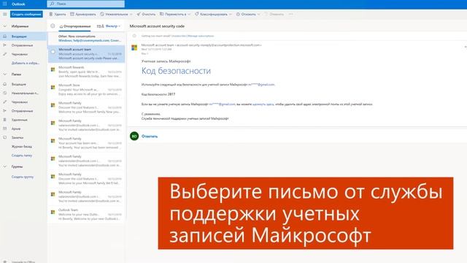Click the Outlook Team sender logo
Viewport: 467px width, 263px height.
(x=53, y=213)
